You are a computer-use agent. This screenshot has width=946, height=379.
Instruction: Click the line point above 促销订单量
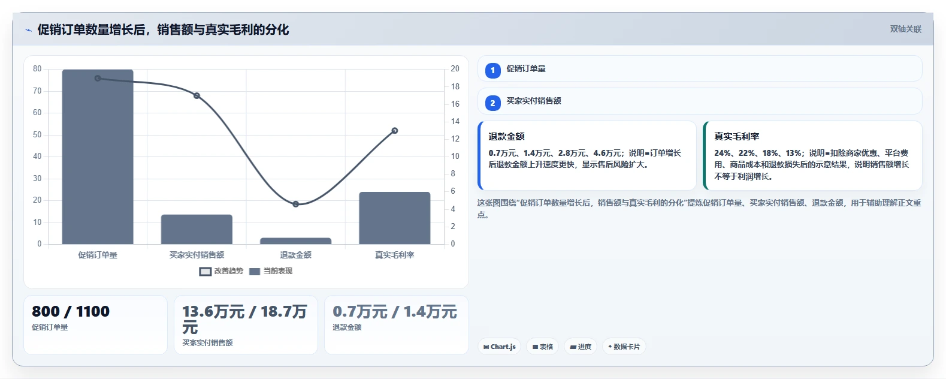[x=98, y=79]
